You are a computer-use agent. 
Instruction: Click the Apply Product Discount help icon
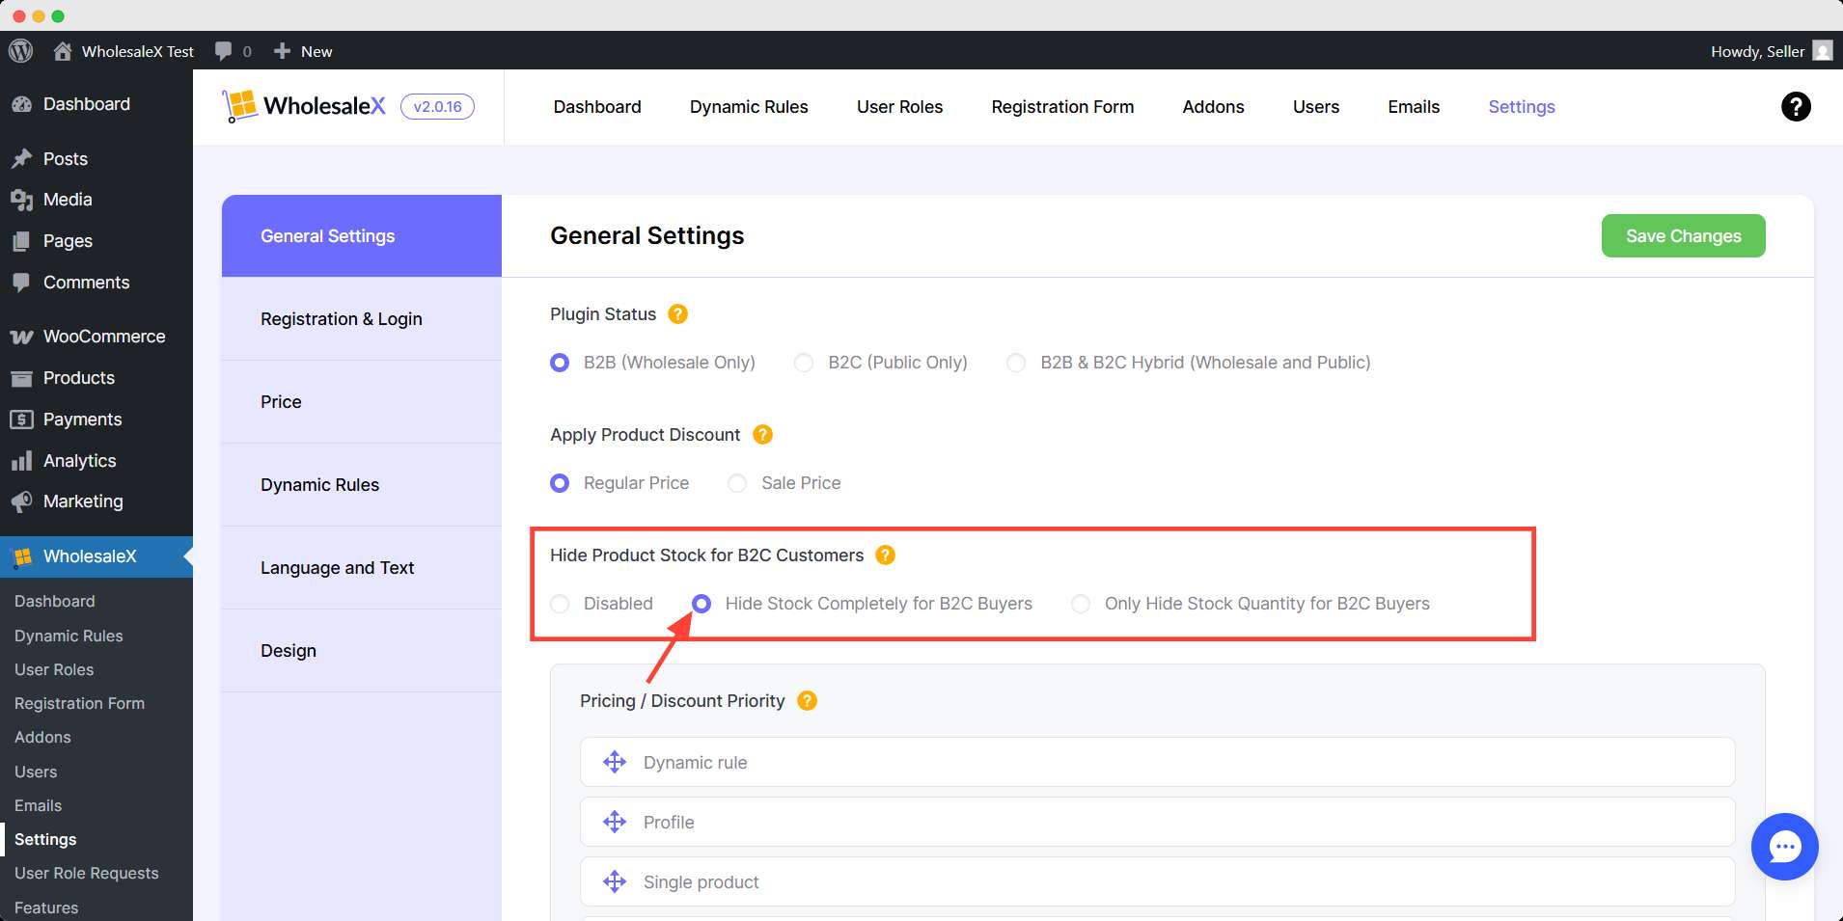(762, 435)
